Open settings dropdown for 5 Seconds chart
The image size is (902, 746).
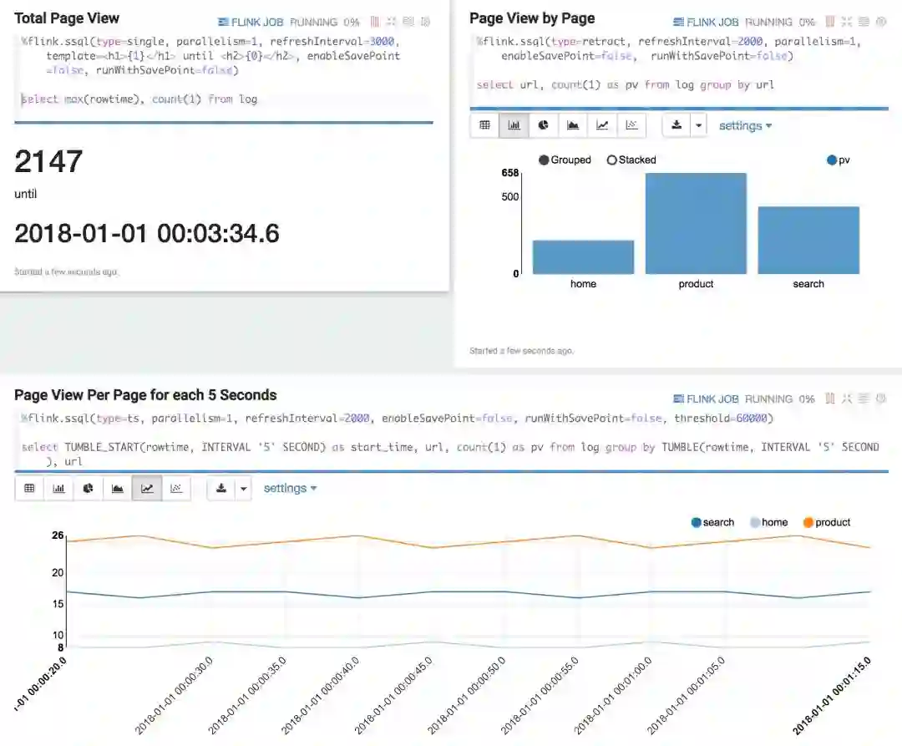[x=290, y=489]
